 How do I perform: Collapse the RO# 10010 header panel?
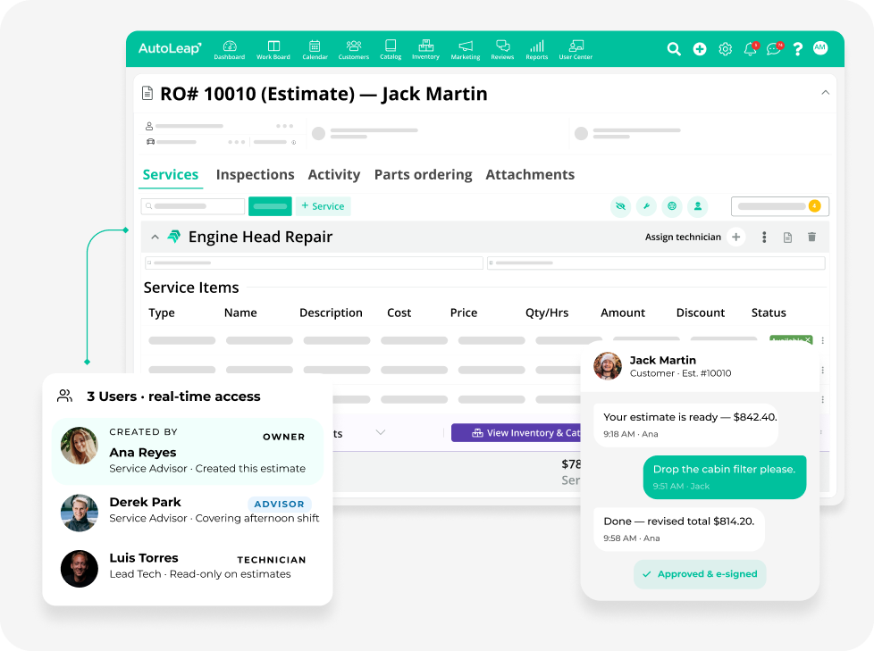tap(826, 93)
